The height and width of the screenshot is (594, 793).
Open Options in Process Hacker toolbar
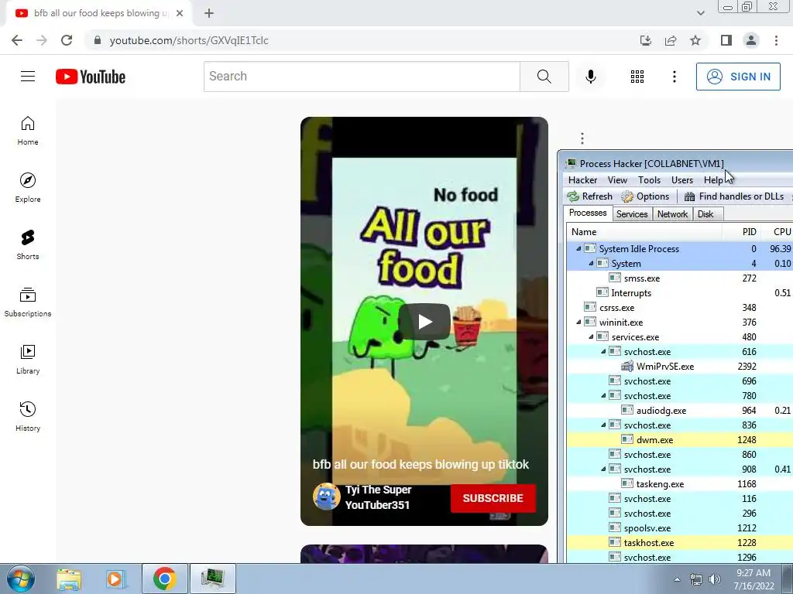[645, 196]
